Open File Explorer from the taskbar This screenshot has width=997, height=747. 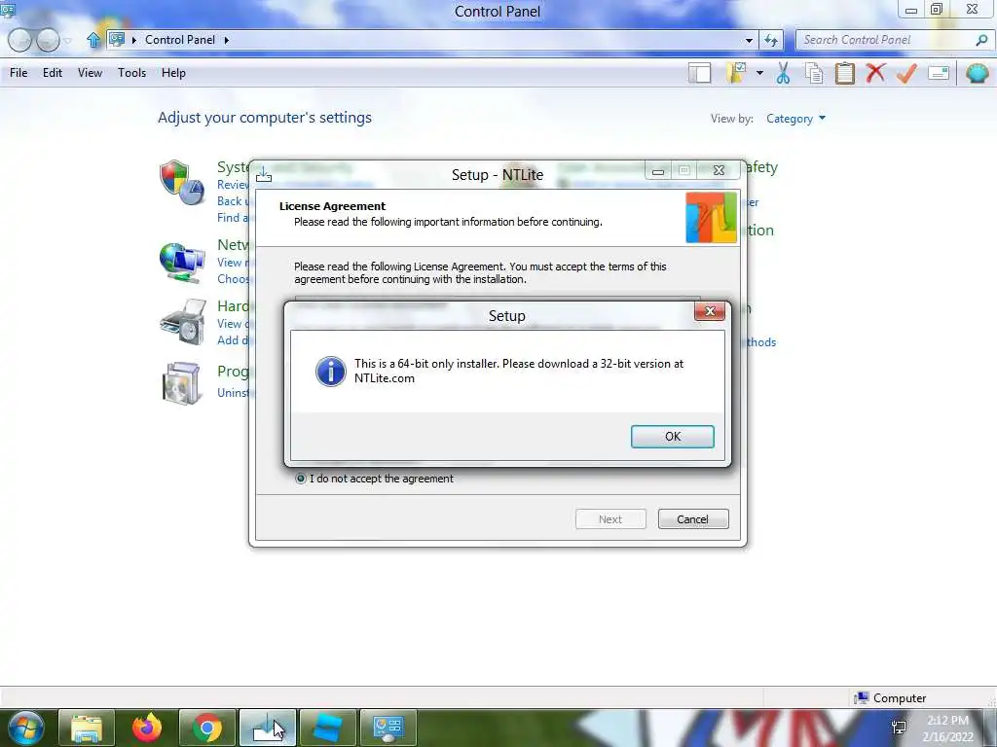[87, 728]
